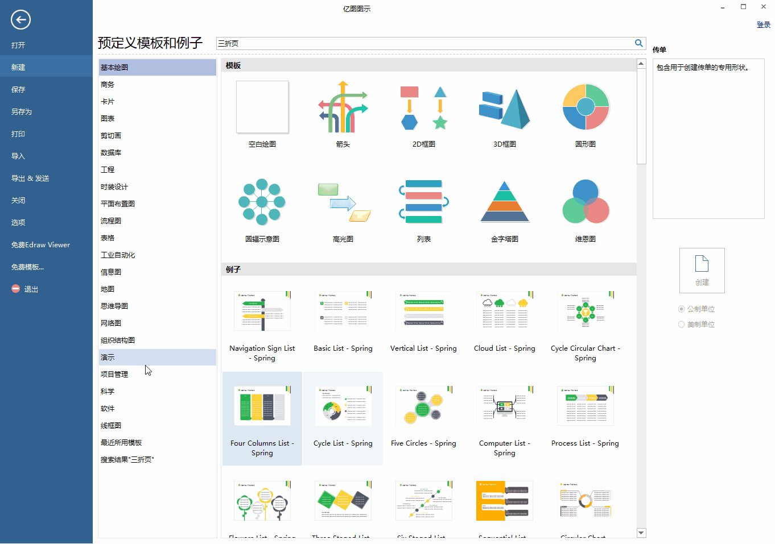Select the 圆形图 circular chart icon
775x544 pixels.
tap(586, 107)
